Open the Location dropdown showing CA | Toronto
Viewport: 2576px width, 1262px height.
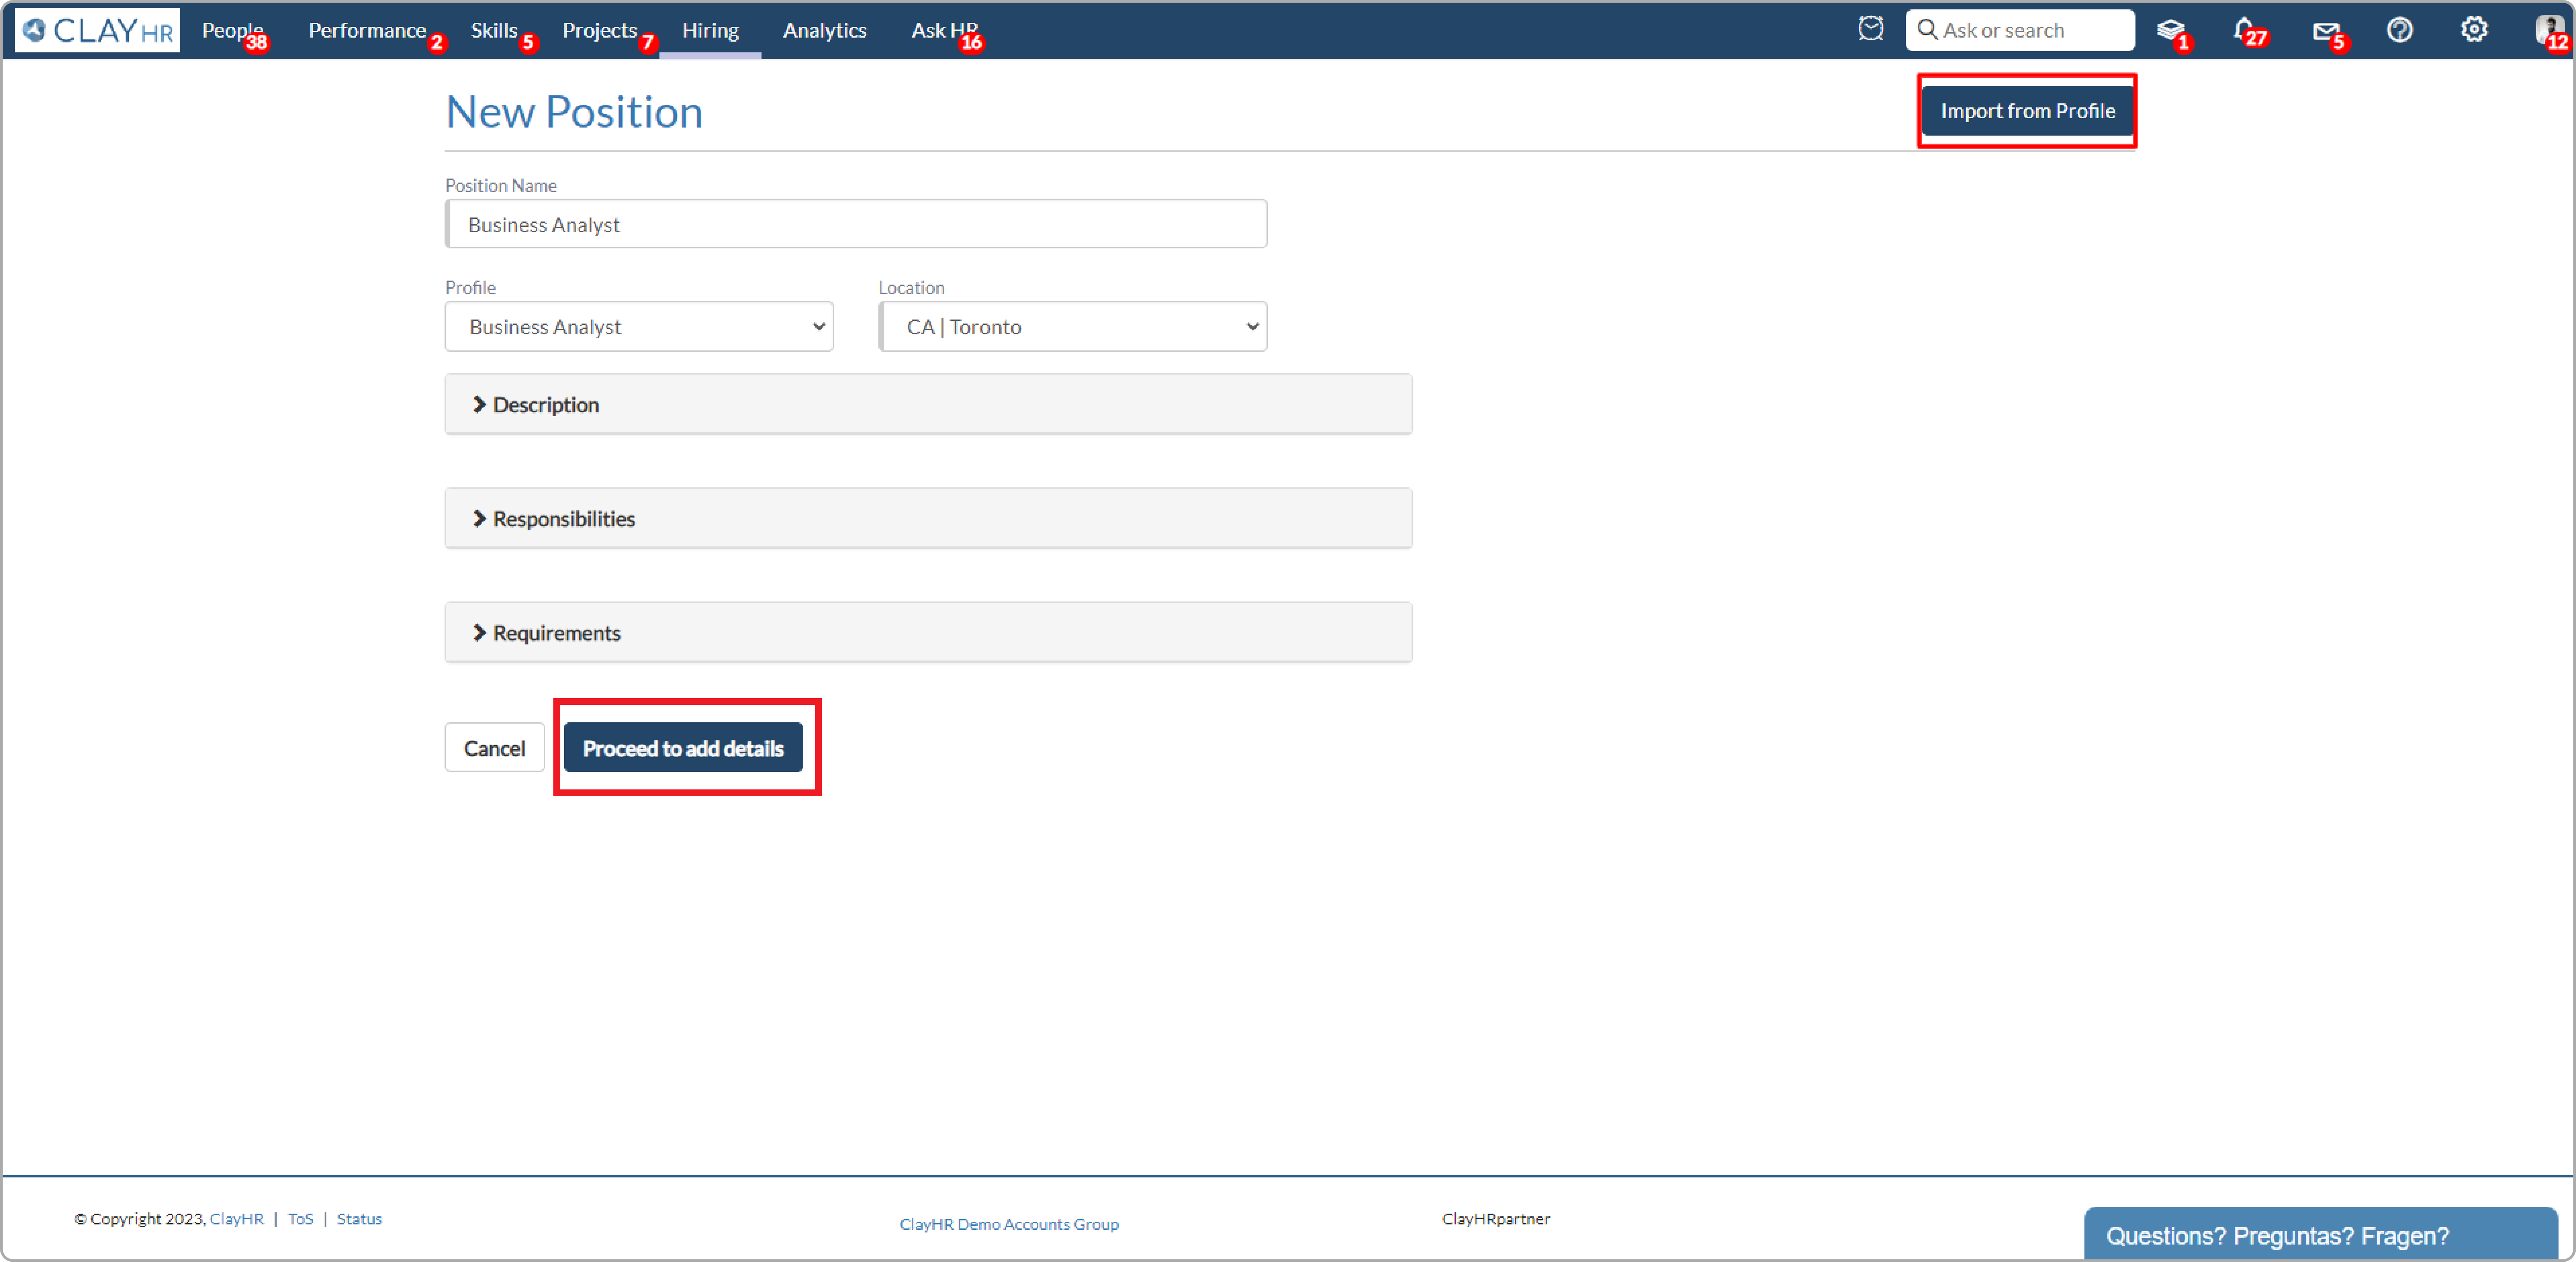pos(1072,326)
